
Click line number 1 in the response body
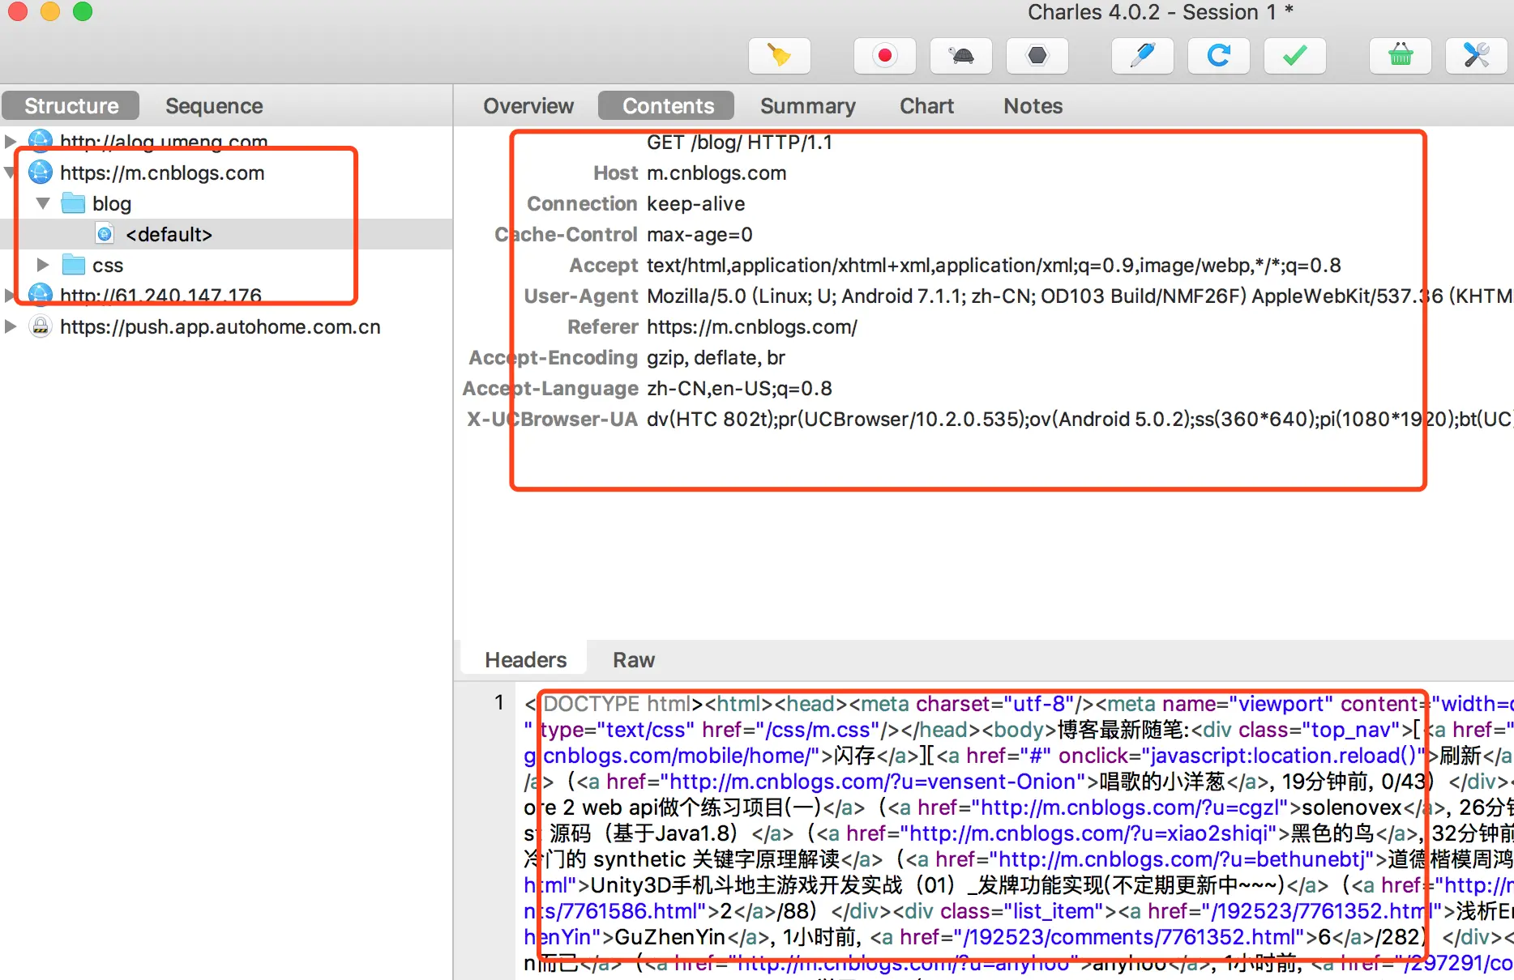click(499, 703)
